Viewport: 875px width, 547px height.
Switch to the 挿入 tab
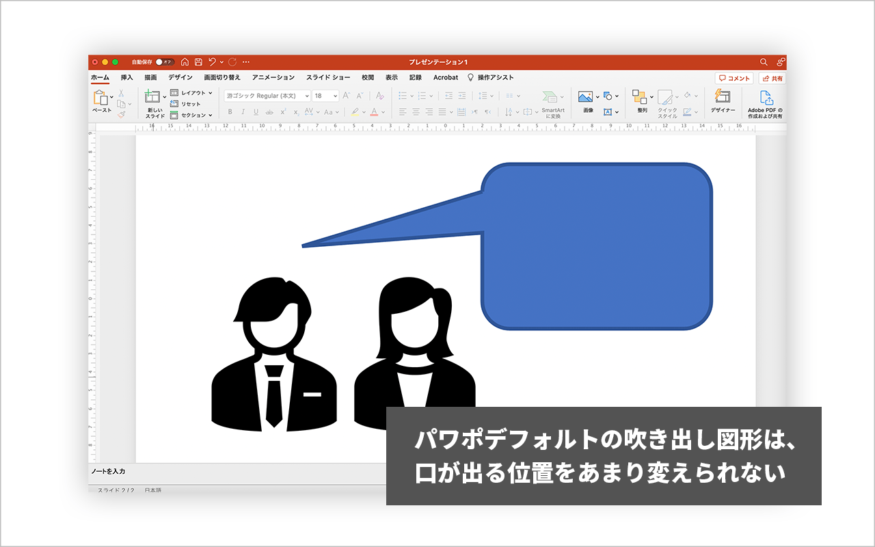coord(127,78)
